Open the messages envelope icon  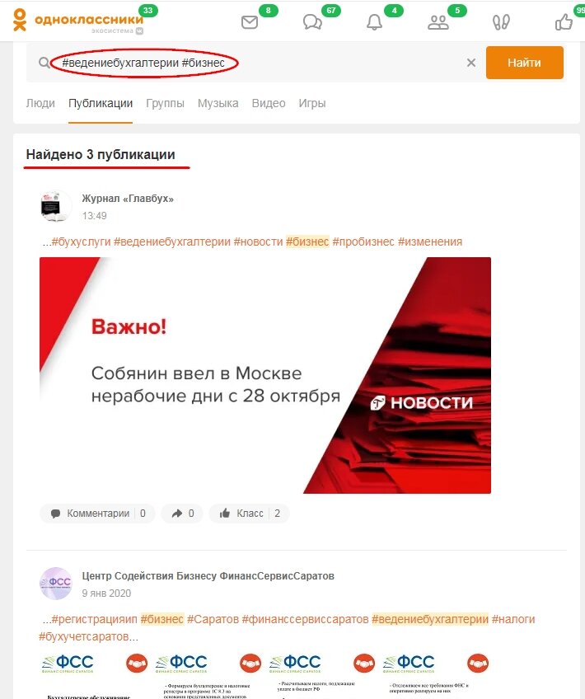point(250,21)
